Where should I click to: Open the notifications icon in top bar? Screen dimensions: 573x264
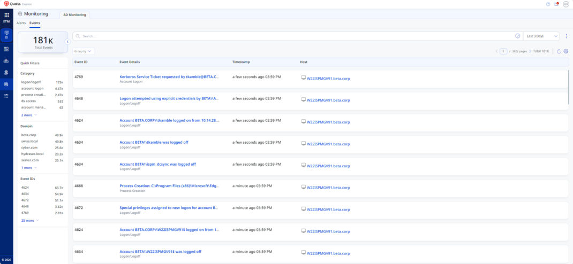tap(556, 4)
